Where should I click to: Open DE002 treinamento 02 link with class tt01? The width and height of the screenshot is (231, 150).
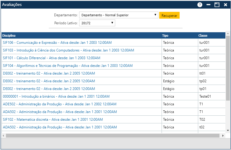click(49, 73)
